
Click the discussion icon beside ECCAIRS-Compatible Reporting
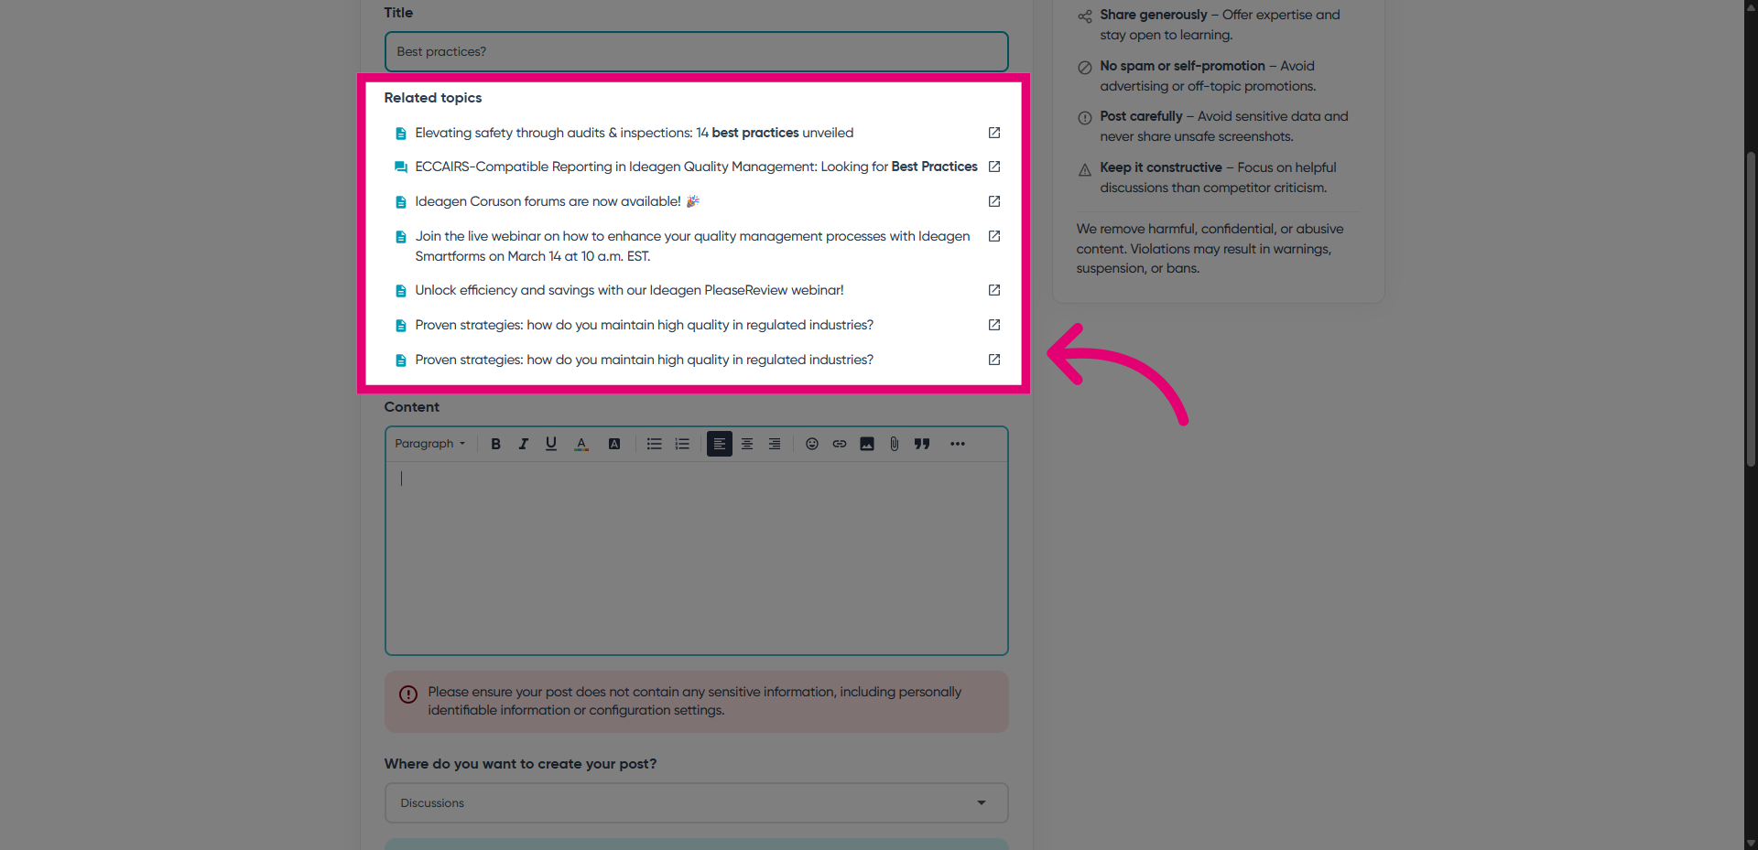[x=400, y=167]
